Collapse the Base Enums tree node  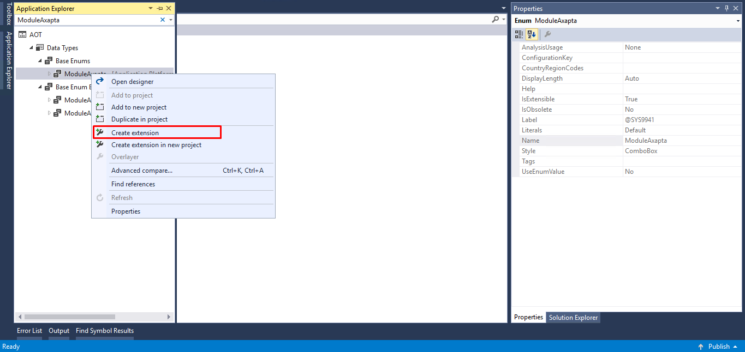[x=40, y=61]
